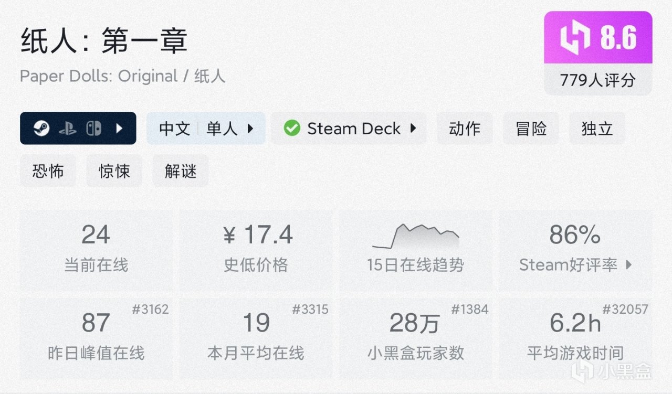Open the 解谜 tag
This screenshot has height=394, width=672.
[x=180, y=171]
